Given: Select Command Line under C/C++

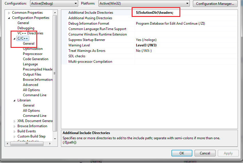Looking at the screenshot, I should click(x=35, y=95).
